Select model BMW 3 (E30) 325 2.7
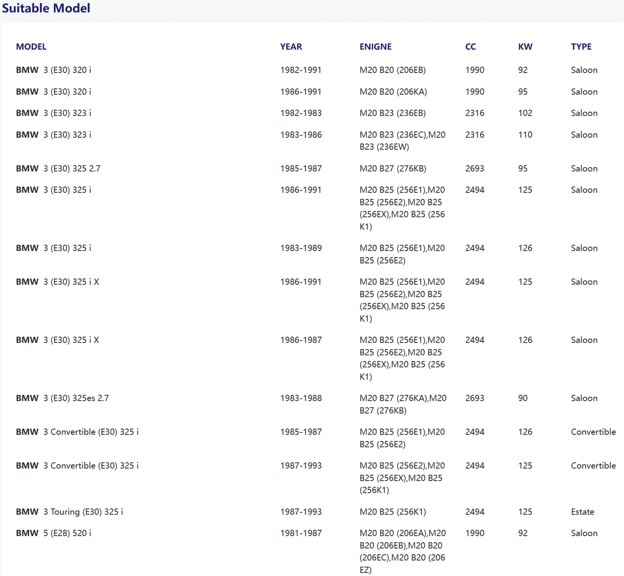Screen dimensions: 624x576 58,169
